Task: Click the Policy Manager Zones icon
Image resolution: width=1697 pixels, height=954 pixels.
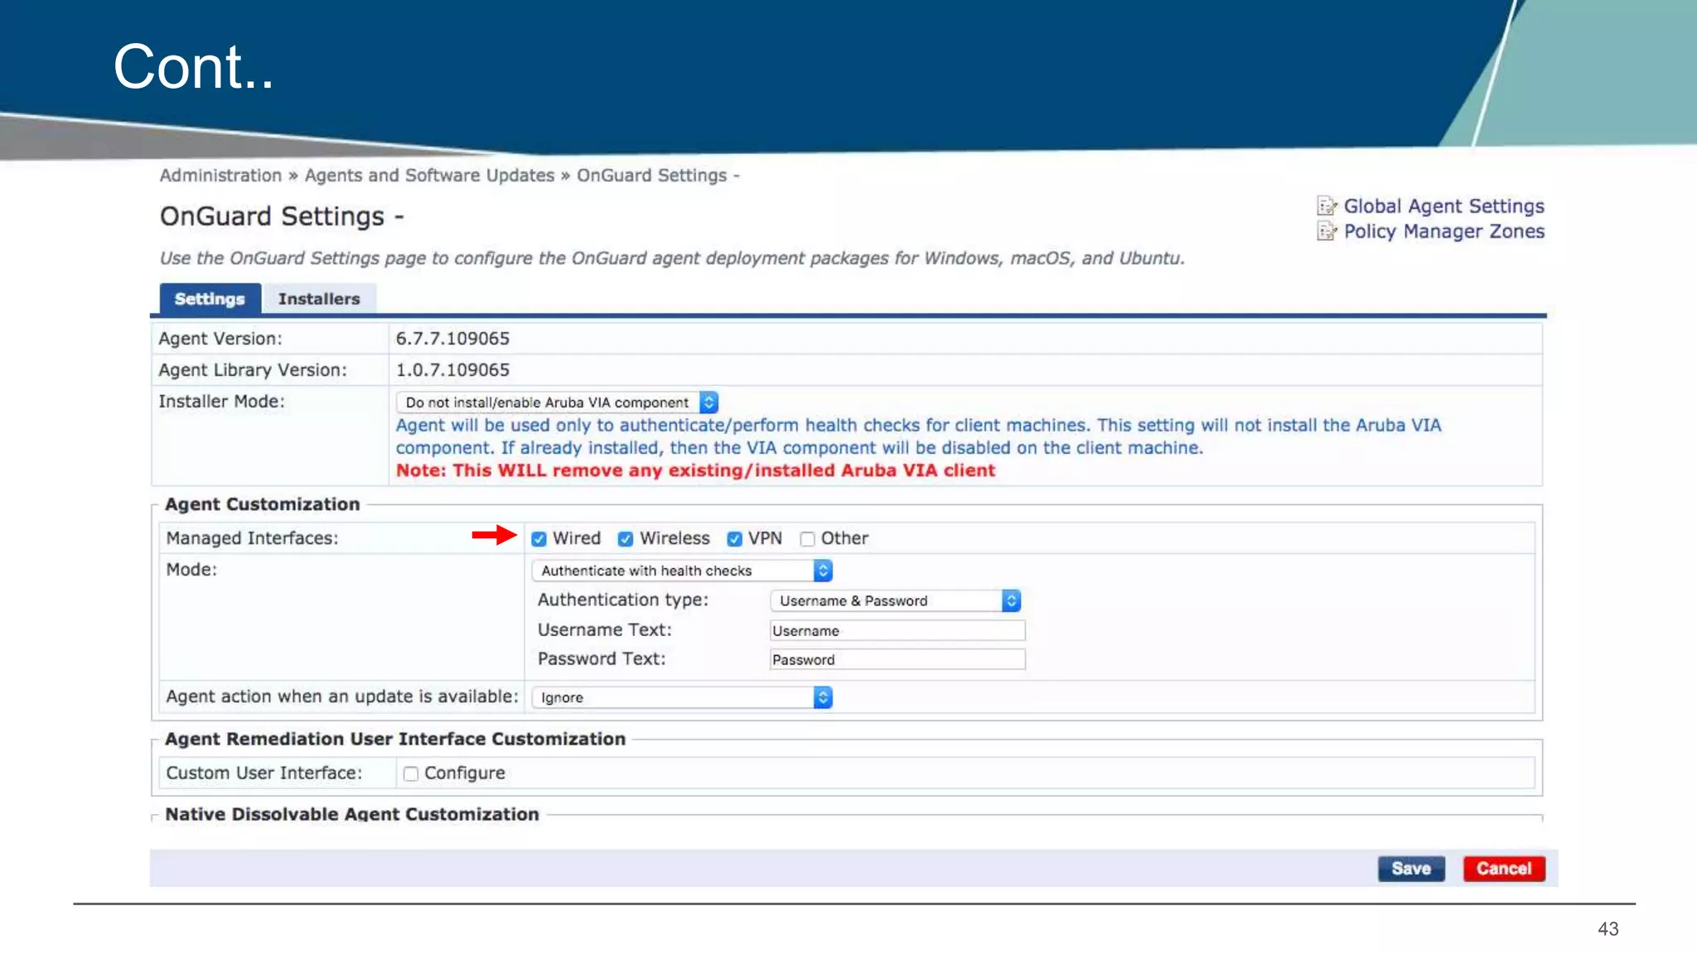Action: [x=1327, y=231]
